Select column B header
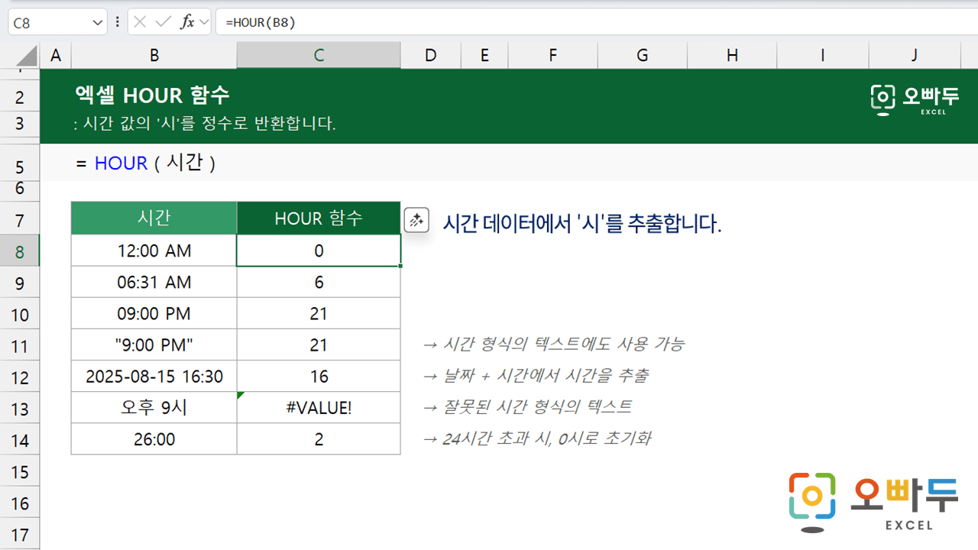Image resolution: width=978 pixels, height=550 pixels. 154,55
